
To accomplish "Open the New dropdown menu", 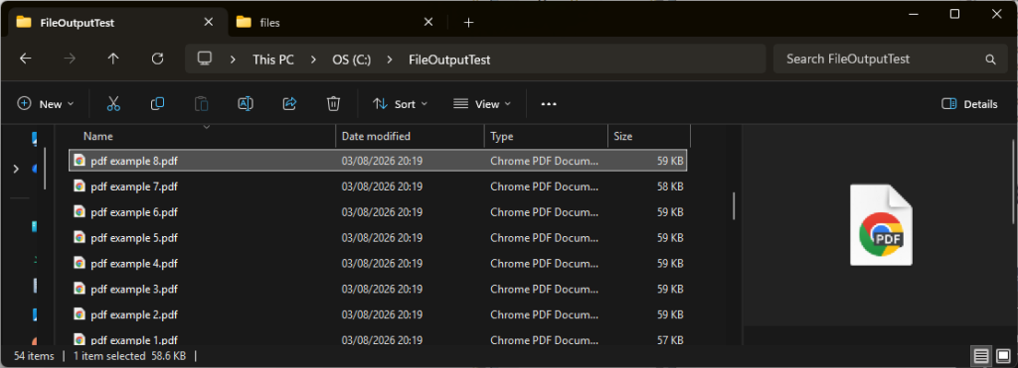I will point(46,104).
